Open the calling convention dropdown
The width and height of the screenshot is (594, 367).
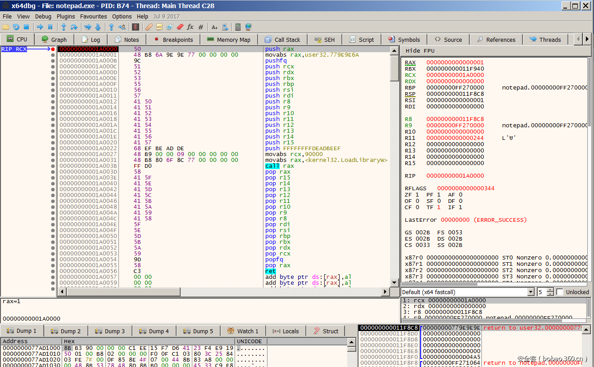click(531, 292)
